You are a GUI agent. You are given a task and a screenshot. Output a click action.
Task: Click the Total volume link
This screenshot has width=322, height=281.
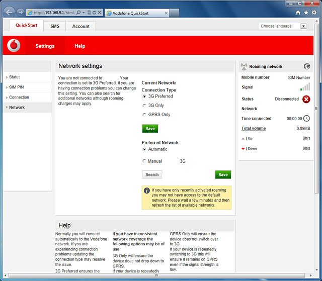(254, 128)
